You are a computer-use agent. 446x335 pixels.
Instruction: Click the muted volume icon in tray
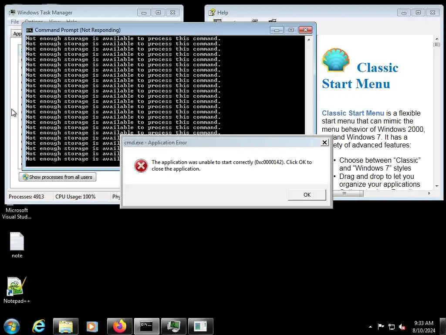(402, 327)
